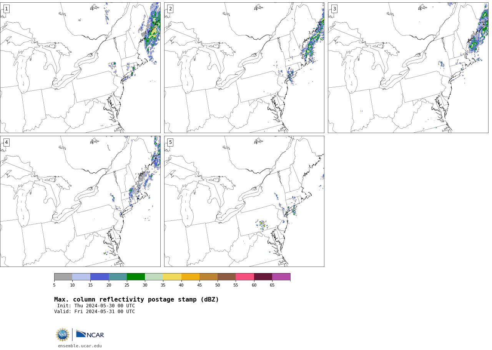Click the member number 4 label box
This screenshot has height=350, width=492.
click(6, 142)
